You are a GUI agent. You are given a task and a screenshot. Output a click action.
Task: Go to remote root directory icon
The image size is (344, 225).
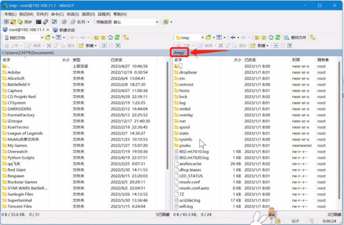[264, 38]
